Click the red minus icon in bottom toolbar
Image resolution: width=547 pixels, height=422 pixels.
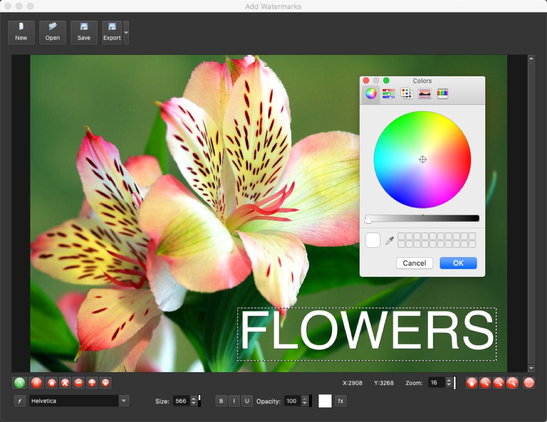click(79, 383)
